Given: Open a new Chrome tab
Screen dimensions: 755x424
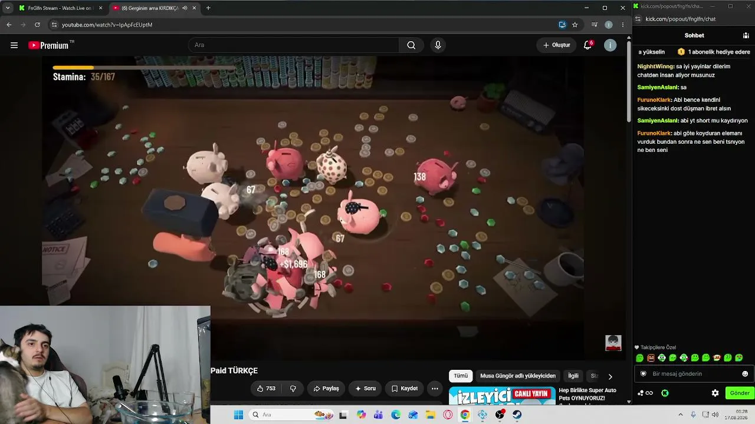Looking at the screenshot, I should pos(208,8).
